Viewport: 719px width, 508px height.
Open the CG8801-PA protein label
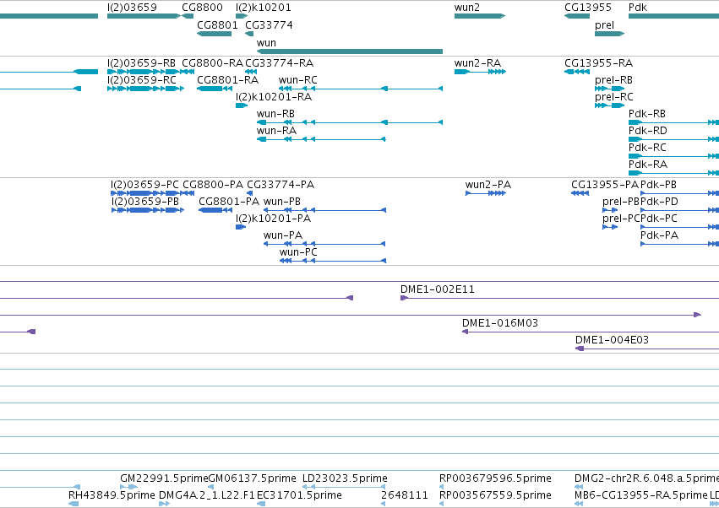[229, 202]
